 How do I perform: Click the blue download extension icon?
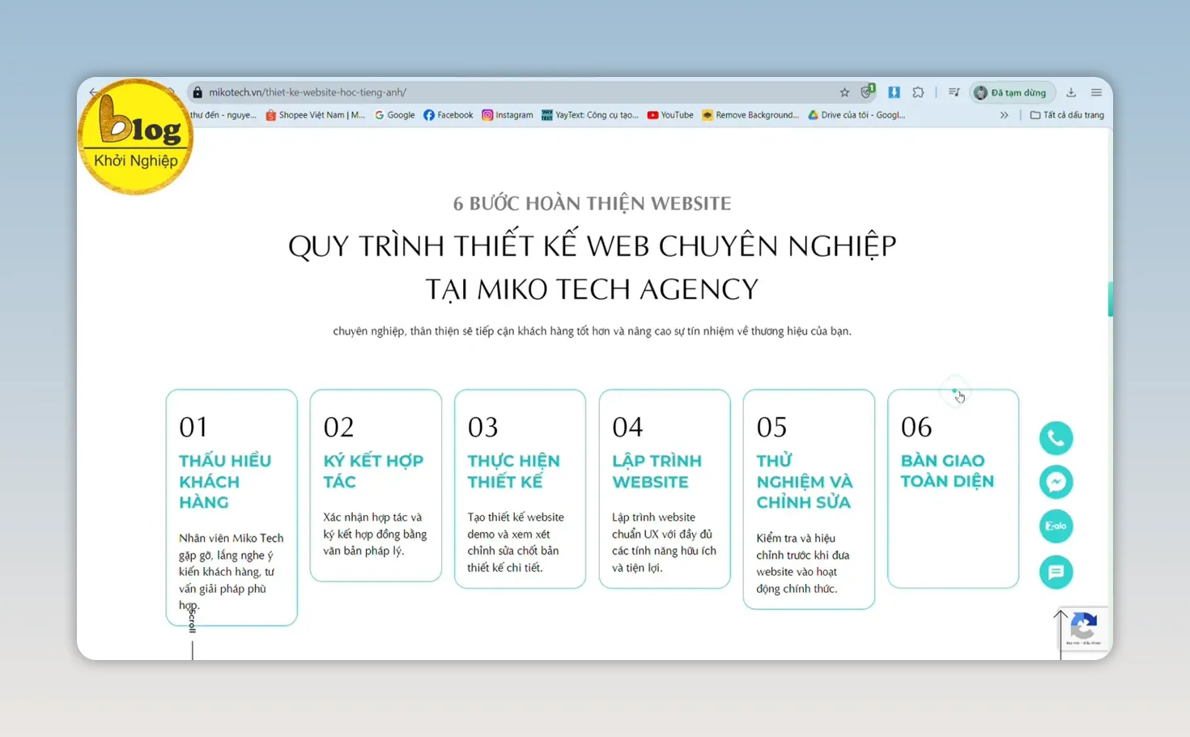pos(894,92)
